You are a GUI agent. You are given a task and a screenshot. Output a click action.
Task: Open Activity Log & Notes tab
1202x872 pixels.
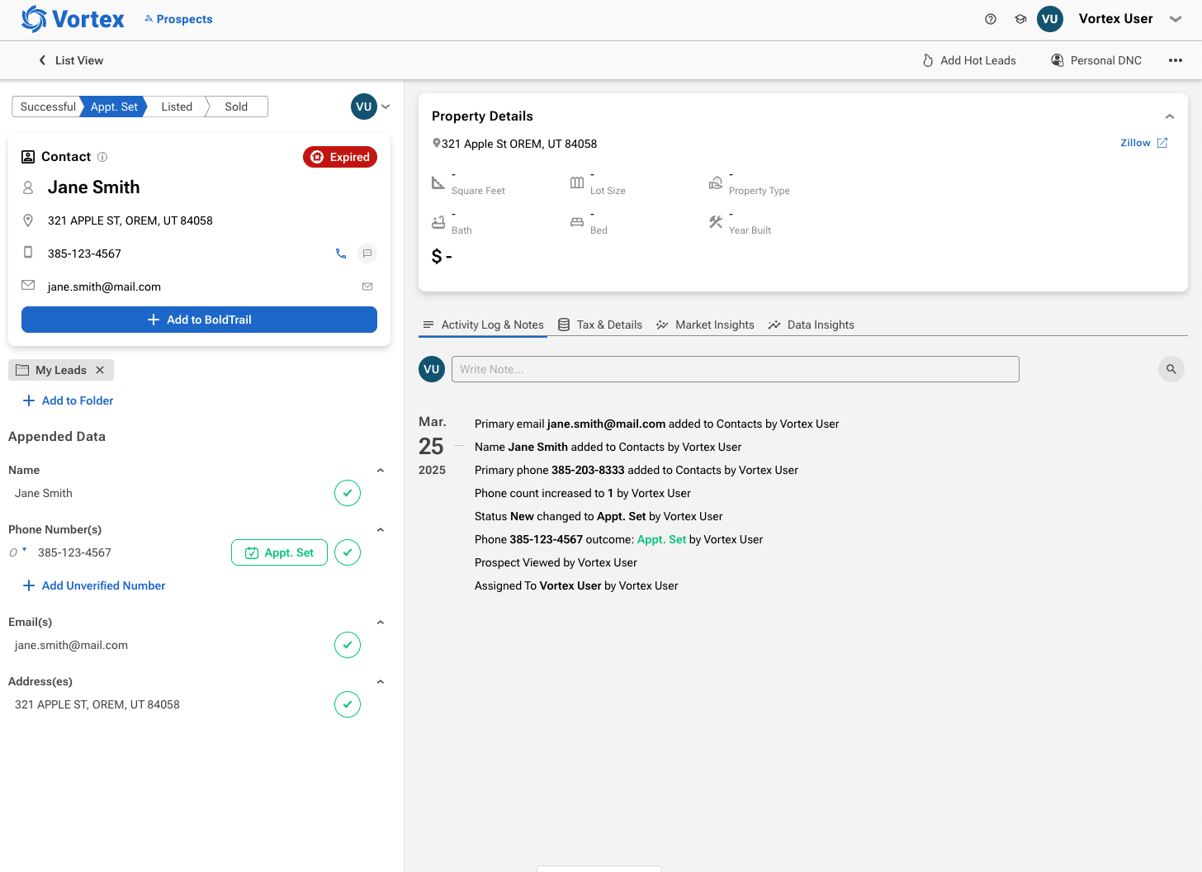point(483,325)
